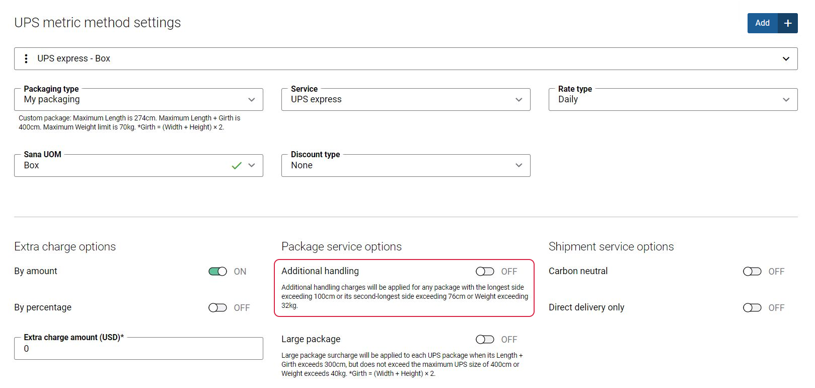The height and width of the screenshot is (388, 815).
Task: Open the Rate type dropdown showing Daily
Action: point(673,100)
